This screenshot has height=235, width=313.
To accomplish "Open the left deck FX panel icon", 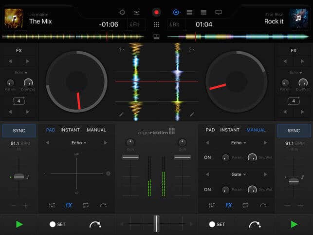I will tap(69, 205).
